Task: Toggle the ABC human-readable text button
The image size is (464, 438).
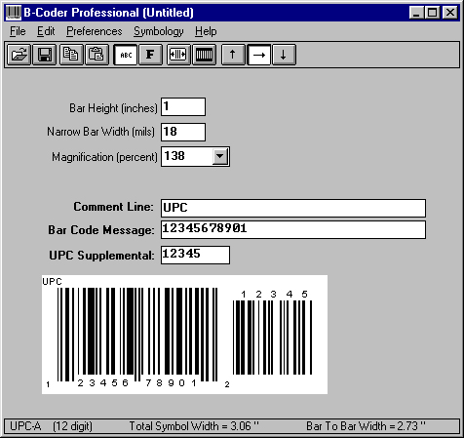Action: tap(126, 55)
